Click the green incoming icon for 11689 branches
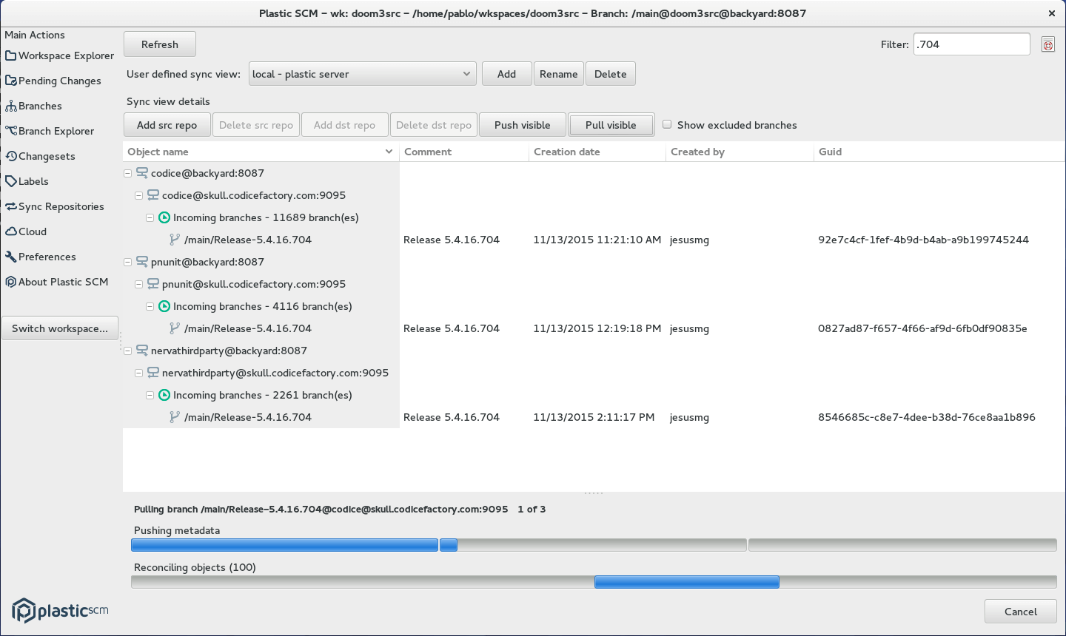The image size is (1066, 636). [164, 217]
